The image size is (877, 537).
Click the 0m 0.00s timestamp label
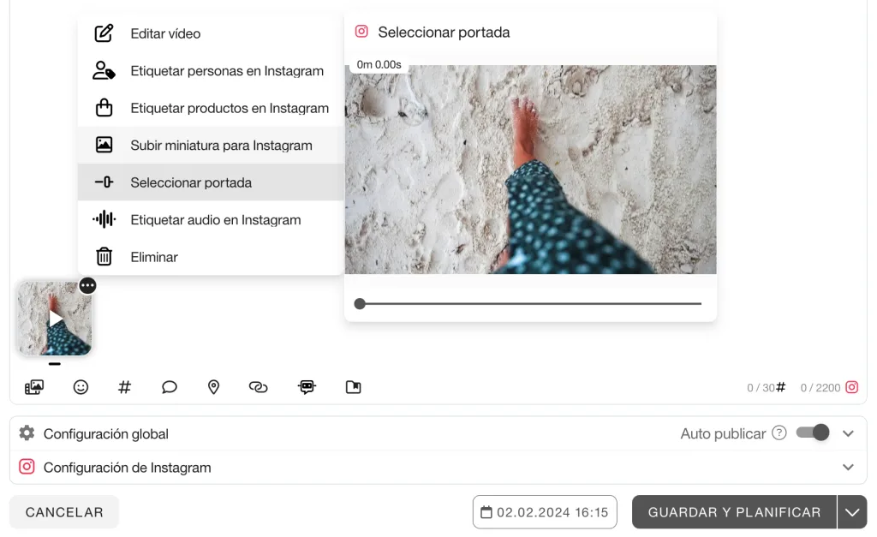(x=379, y=64)
